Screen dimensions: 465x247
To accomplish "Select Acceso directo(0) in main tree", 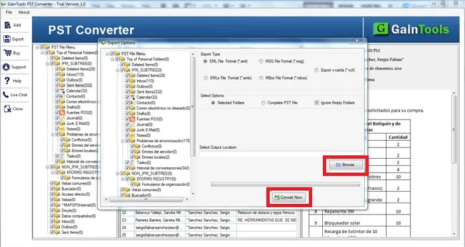I will click(75, 195).
